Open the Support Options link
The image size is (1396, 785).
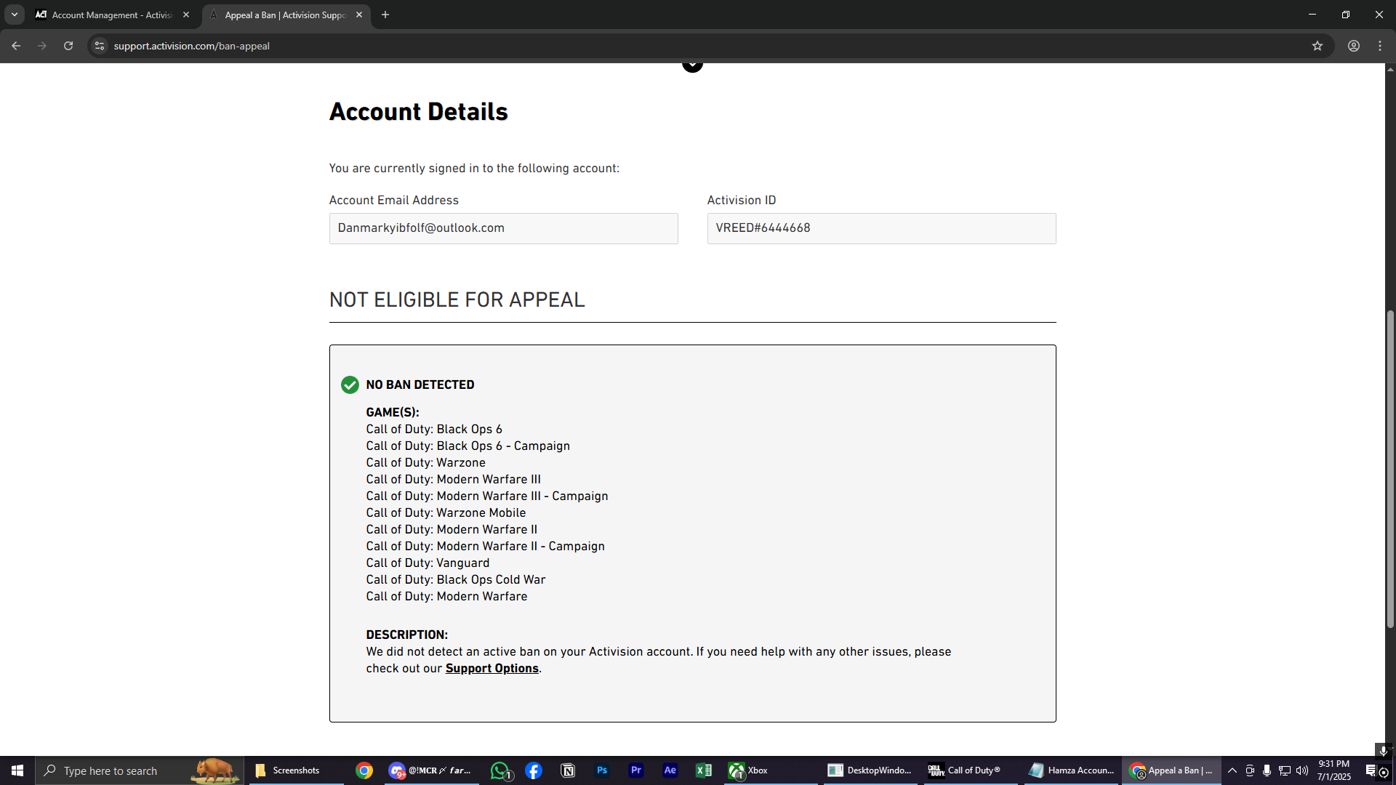(x=492, y=669)
